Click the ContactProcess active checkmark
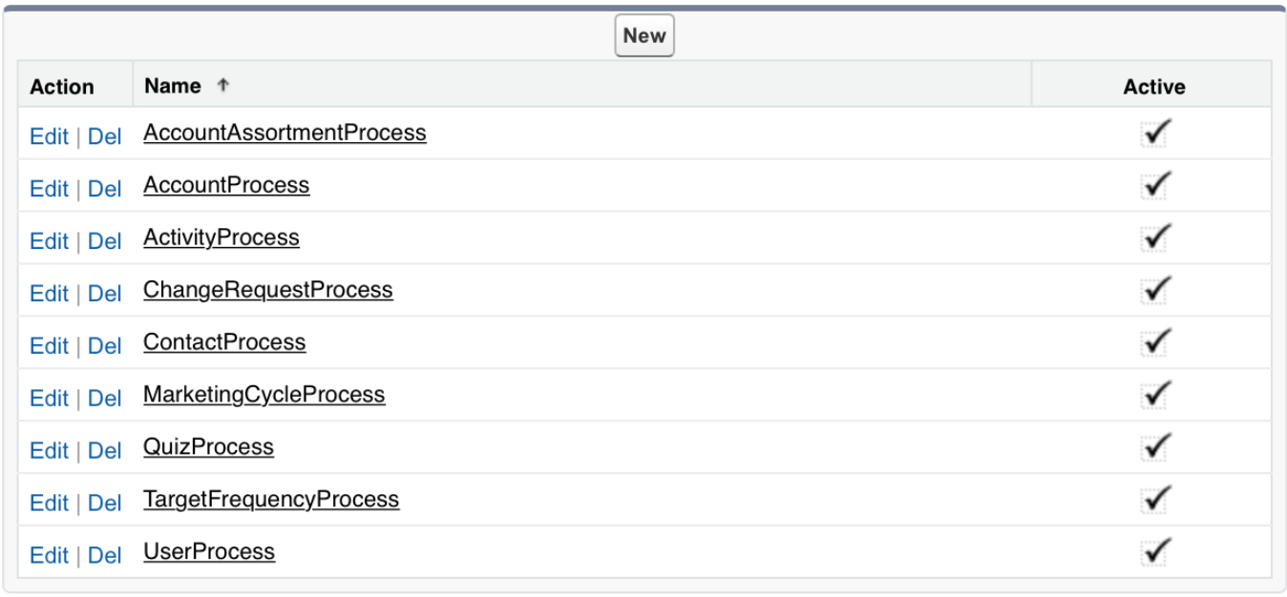Screen dimensions: 1287x597 [1155, 342]
